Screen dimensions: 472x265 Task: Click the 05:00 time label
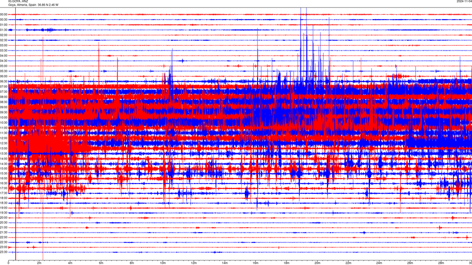pos(3,66)
